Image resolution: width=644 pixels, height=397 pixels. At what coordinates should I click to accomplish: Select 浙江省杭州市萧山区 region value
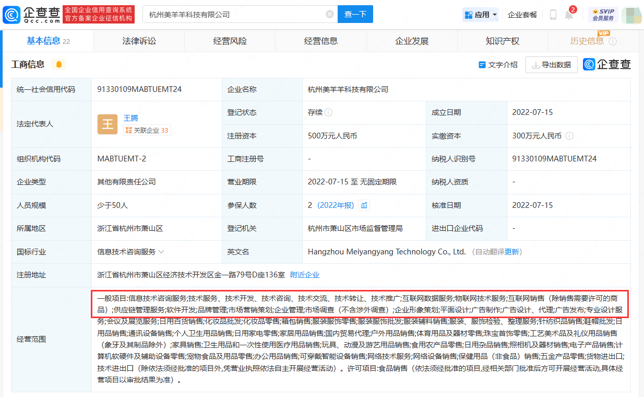pyautogui.click(x=130, y=229)
